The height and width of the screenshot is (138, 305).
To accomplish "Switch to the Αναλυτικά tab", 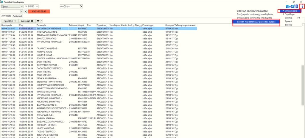I will (x=17, y=16).
